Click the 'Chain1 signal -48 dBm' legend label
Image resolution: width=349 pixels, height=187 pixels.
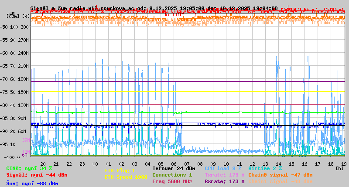pos(281,181)
